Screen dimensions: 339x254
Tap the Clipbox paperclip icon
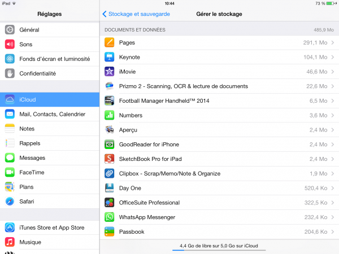(110, 173)
